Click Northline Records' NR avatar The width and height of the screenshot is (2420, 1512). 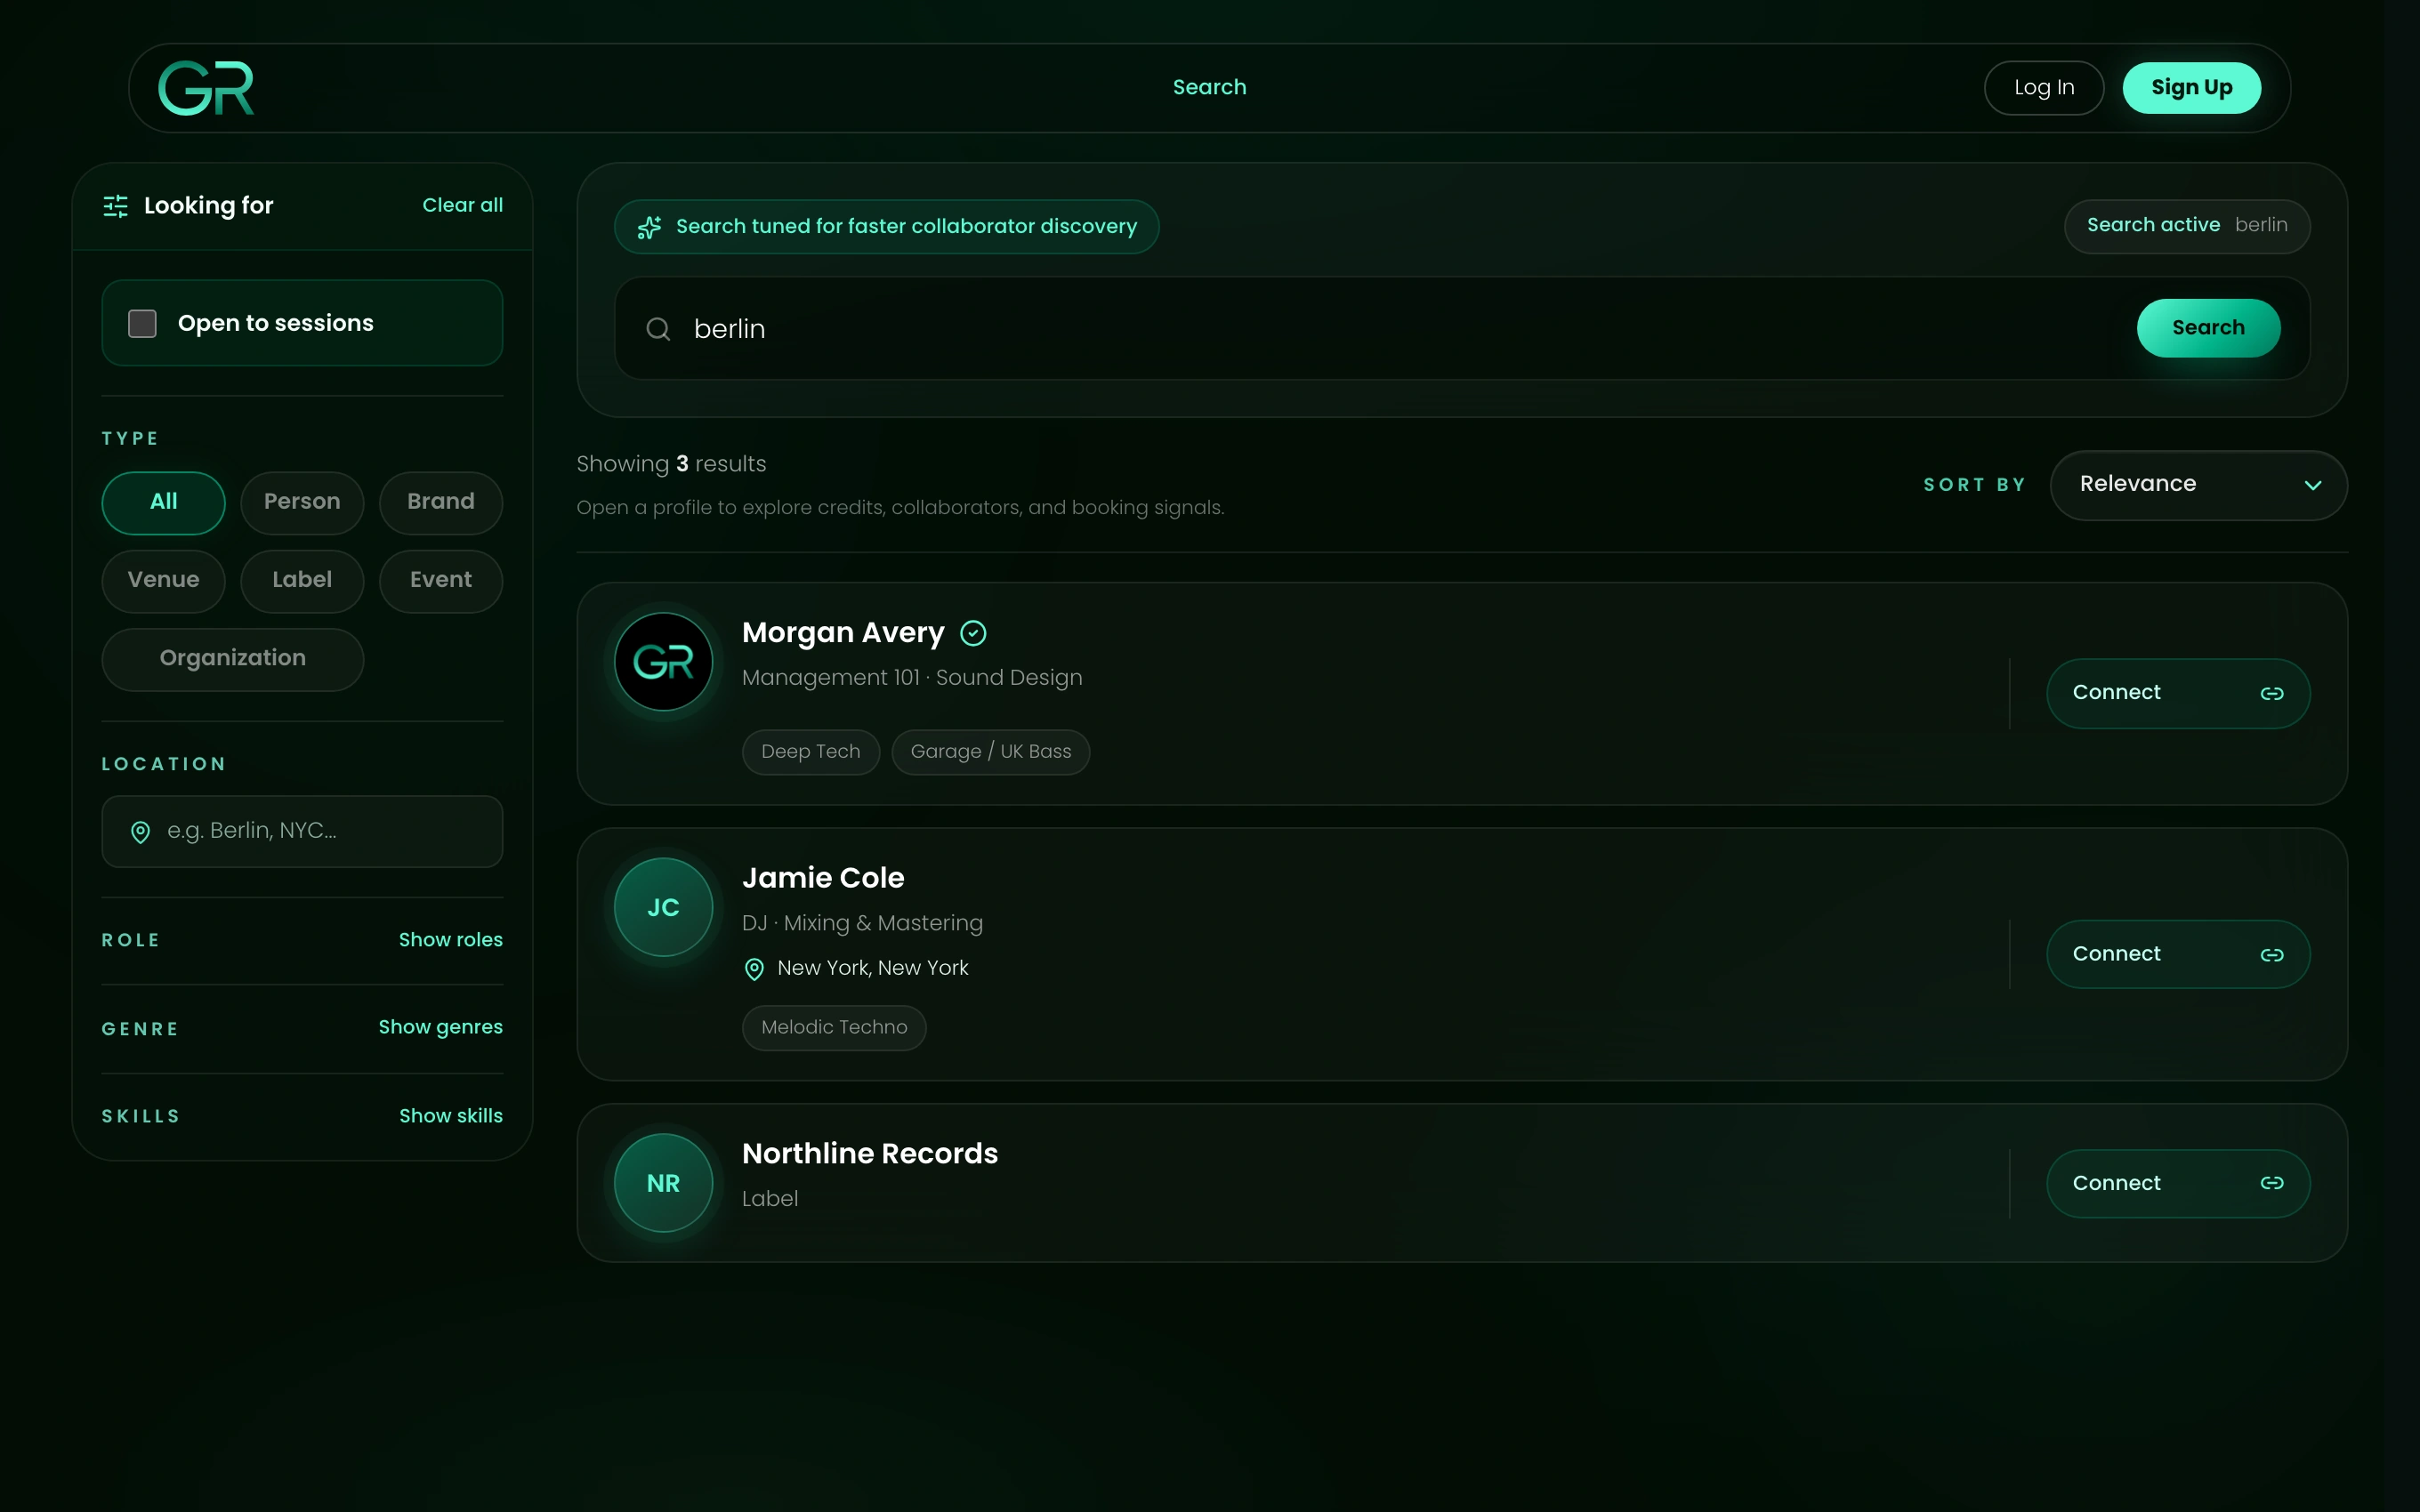click(x=663, y=1183)
